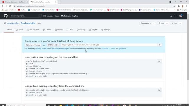Open the LICENSE link
Viewport: 189px width, 106px height.
pyautogui.click(x=112, y=49)
